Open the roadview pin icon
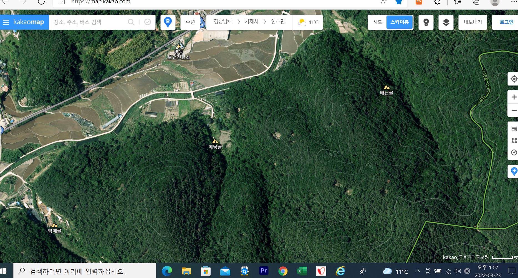This screenshot has width=518, height=278. (x=426, y=22)
